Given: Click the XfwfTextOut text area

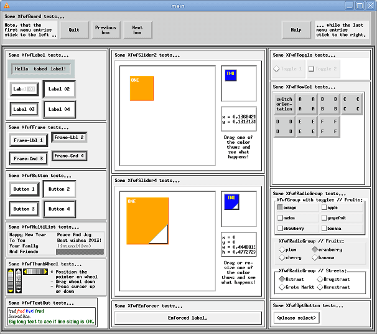Looking at the screenshot, I should coord(52,317).
